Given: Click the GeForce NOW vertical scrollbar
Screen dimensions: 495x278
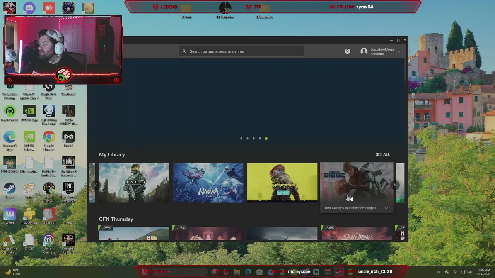Looking at the screenshot, I should tap(406, 70).
